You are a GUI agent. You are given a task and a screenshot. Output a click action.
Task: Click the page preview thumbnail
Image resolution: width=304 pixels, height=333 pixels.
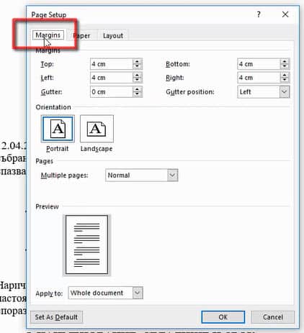click(x=86, y=245)
